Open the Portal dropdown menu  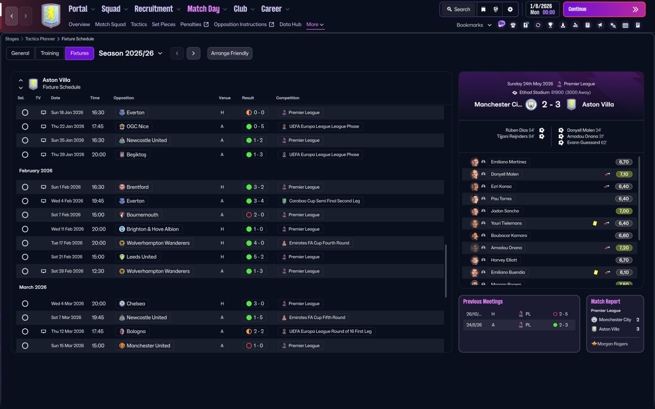[82, 9]
